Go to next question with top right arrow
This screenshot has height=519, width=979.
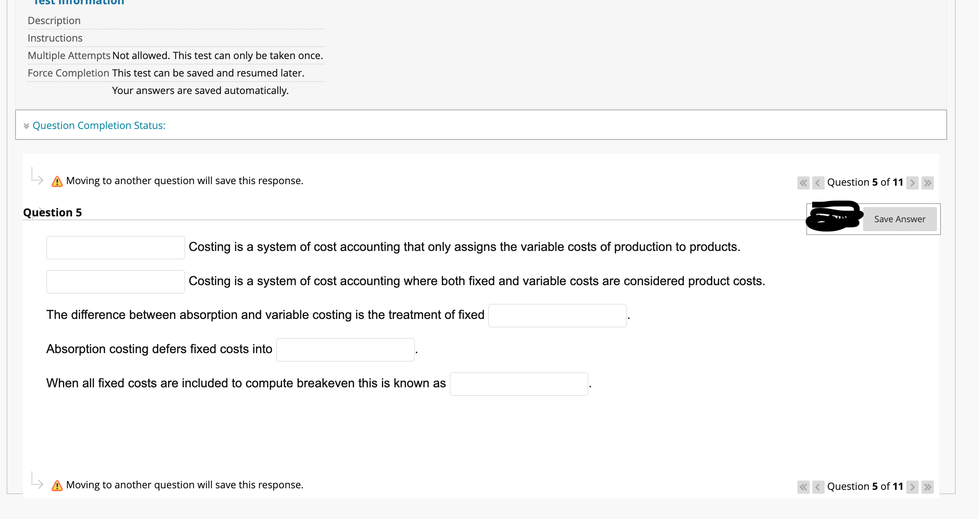912,183
